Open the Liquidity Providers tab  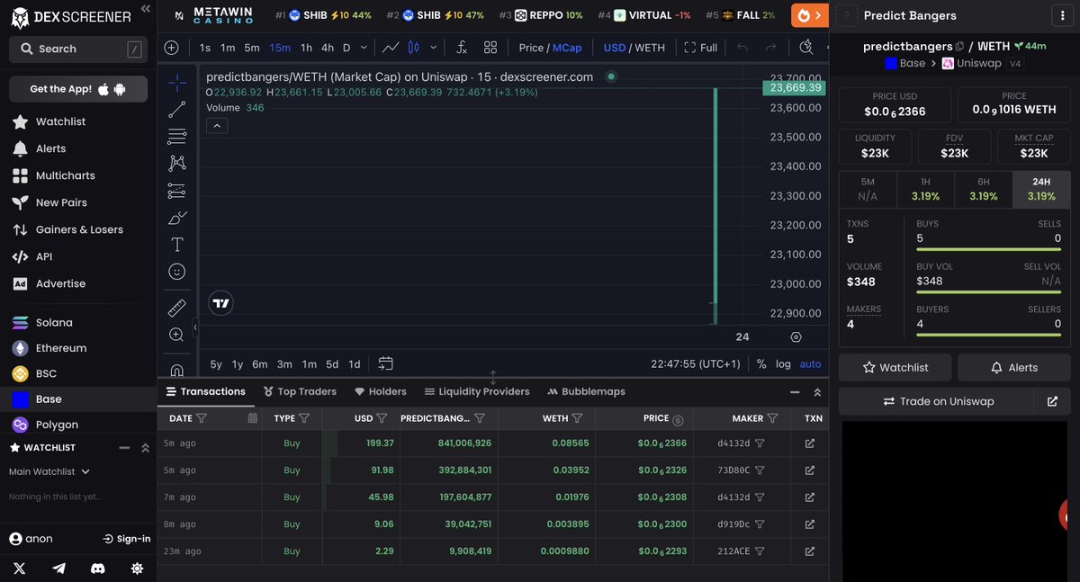477,391
